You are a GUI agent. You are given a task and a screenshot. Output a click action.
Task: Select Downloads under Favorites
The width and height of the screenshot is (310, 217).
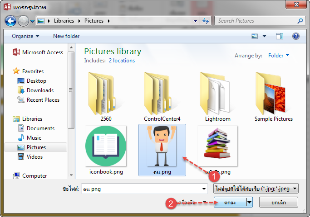click(40, 90)
